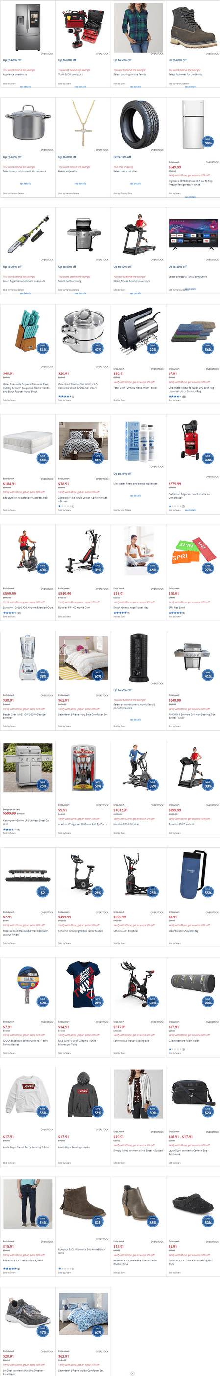Open Levi's Boys' Batwing Hoodie title

74,1147
